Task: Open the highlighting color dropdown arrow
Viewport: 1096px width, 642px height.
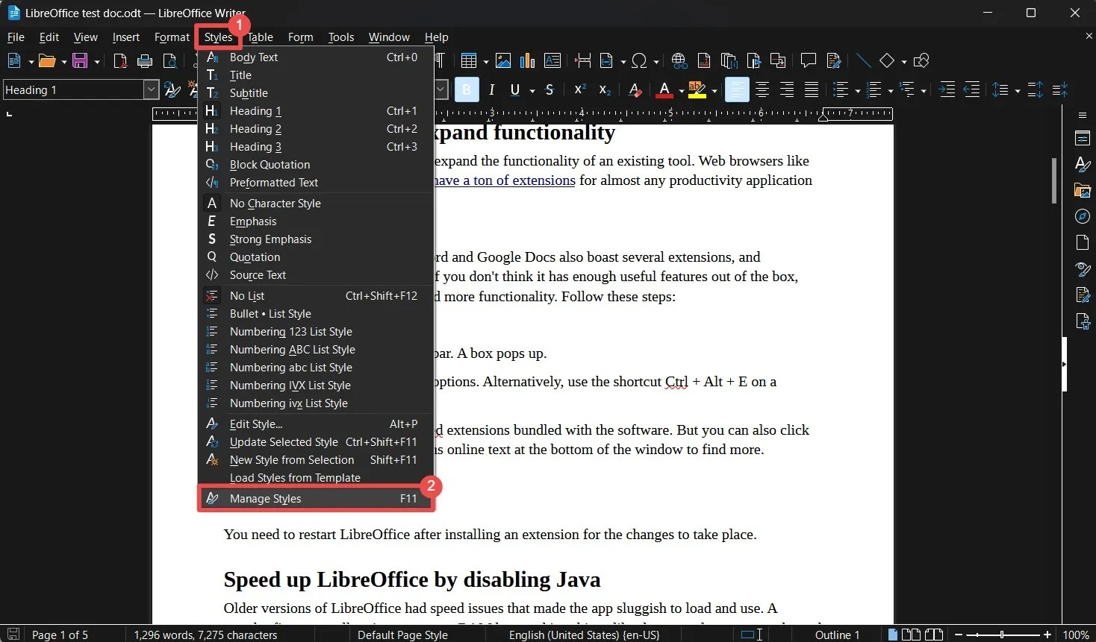Action: (713, 89)
